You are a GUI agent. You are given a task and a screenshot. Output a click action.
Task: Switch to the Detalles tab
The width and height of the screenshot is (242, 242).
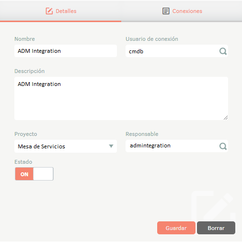click(61, 11)
